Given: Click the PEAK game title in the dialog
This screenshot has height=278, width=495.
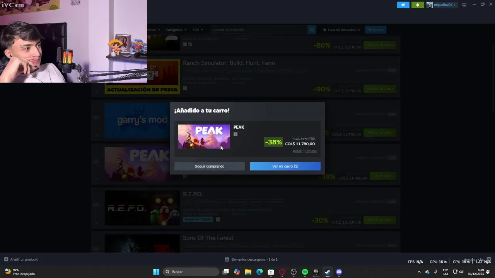Looking at the screenshot, I should (x=239, y=127).
